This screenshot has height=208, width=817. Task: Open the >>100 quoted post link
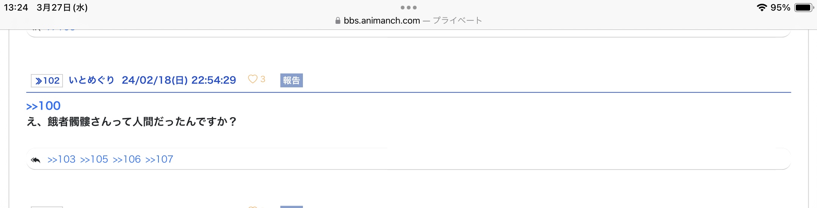point(43,106)
